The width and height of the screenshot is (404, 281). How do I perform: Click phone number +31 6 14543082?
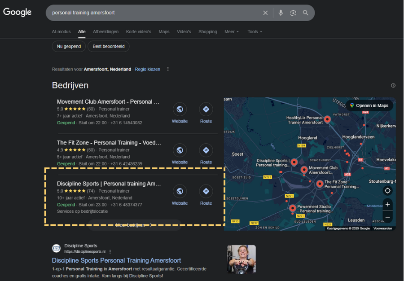126,123
